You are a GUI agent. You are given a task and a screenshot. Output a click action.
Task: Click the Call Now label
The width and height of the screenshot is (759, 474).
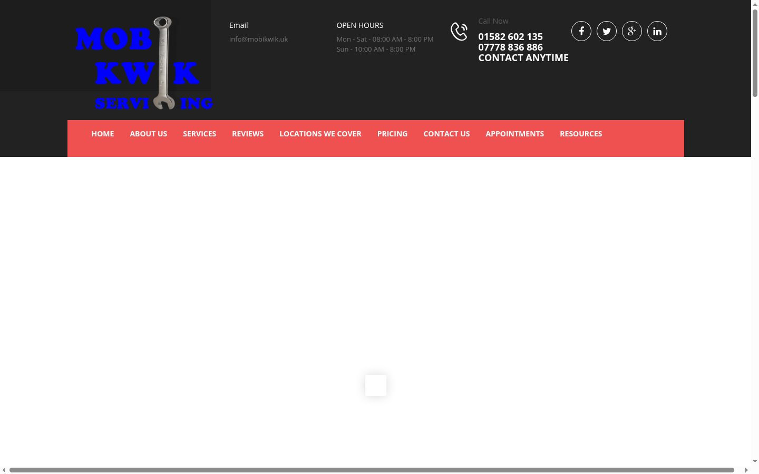point(493,21)
